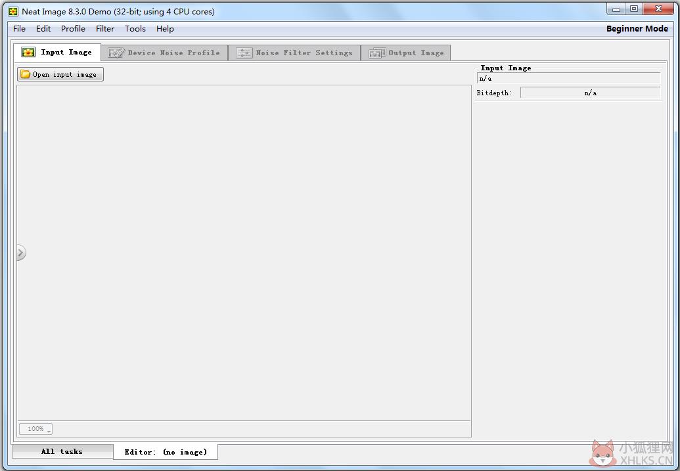Click the Input Image tab's picture icon
The width and height of the screenshot is (680, 471).
[x=28, y=52]
